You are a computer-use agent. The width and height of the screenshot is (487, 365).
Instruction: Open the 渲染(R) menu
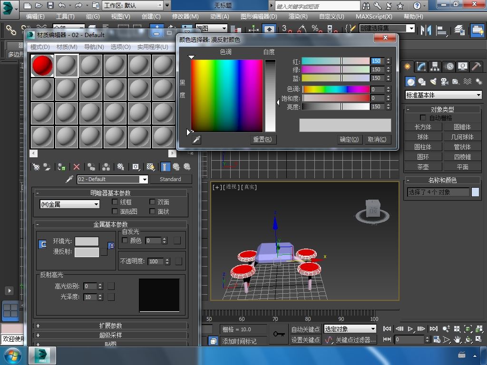coord(298,16)
